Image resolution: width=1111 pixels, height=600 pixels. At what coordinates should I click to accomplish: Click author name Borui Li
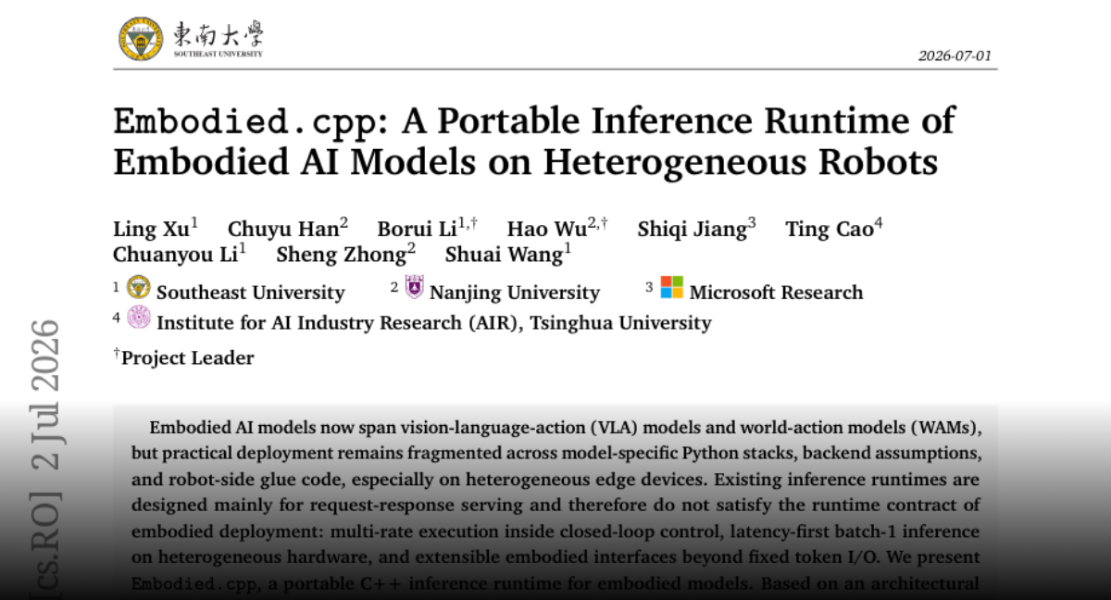[x=417, y=230]
